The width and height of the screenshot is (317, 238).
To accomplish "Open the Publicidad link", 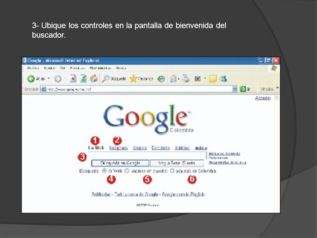I will click(101, 194).
